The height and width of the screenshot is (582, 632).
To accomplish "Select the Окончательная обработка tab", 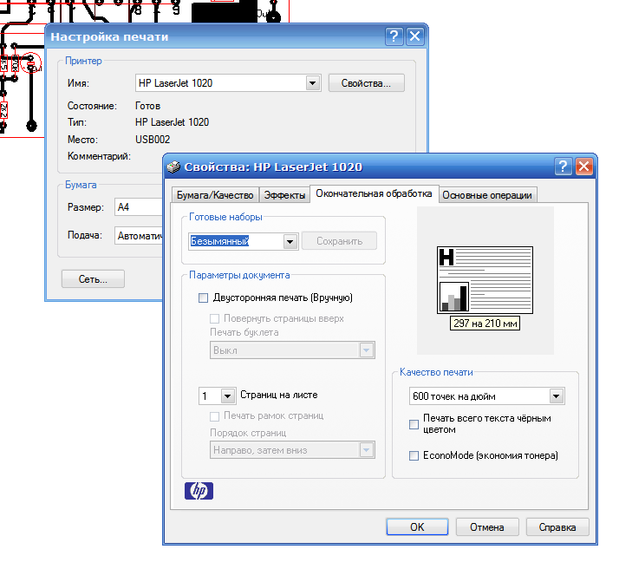I will (x=374, y=193).
